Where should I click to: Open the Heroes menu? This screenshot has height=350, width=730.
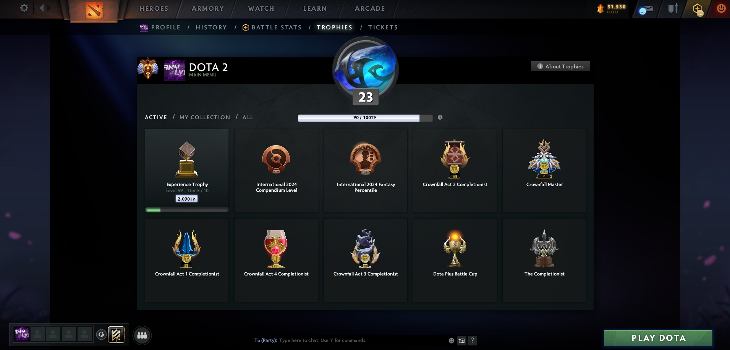154,8
